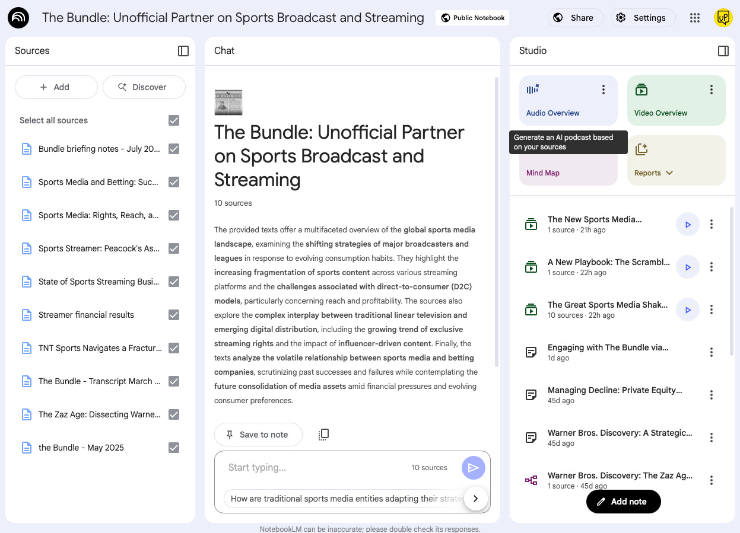
Task: Open the Google apps grid icon
Action: [x=695, y=18]
